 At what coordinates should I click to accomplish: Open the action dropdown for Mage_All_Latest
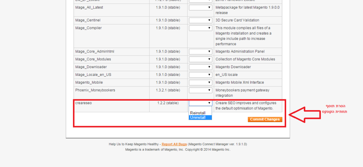(201, 8)
